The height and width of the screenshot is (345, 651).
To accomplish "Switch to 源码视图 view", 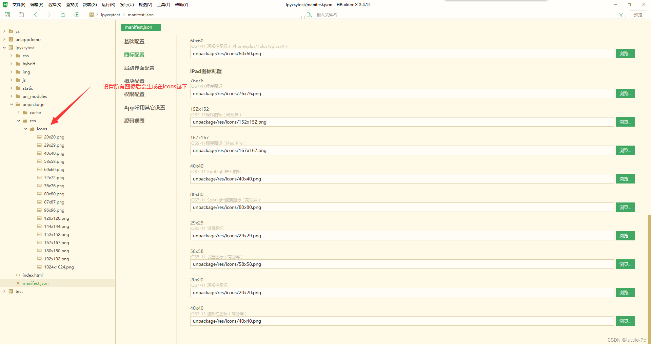I will 134,121.
